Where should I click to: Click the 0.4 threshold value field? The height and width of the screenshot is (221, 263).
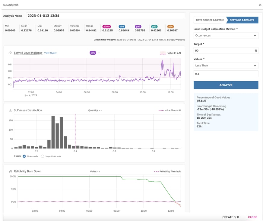tap(226, 74)
